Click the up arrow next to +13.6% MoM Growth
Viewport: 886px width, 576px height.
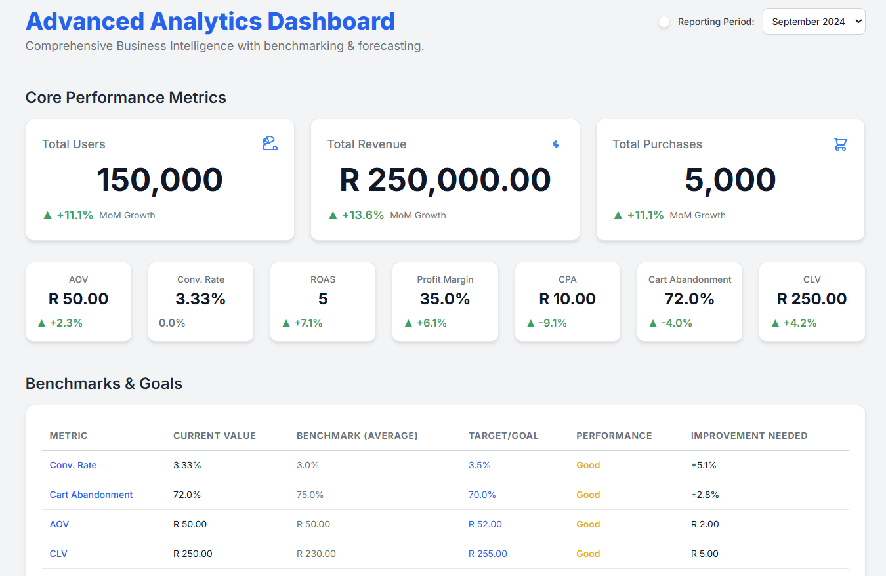(331, 215)
